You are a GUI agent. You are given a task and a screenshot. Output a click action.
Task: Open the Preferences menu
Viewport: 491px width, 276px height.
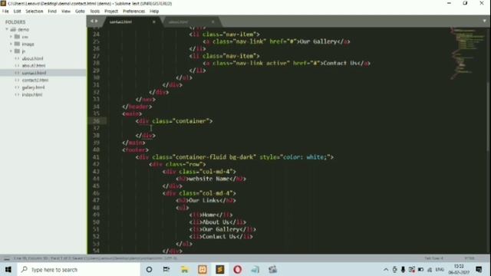click(x=133, y=11)
